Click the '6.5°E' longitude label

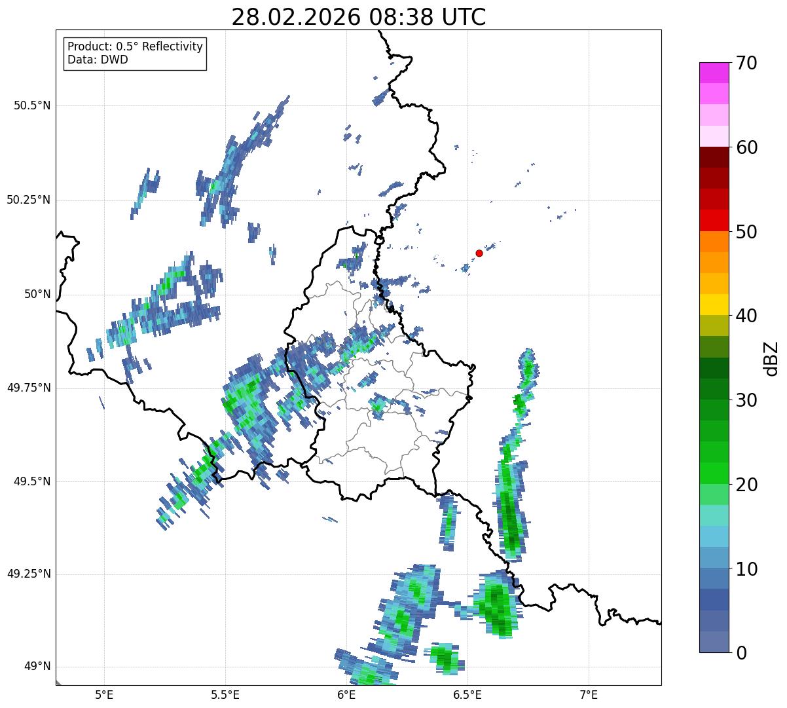coord(467,695)
